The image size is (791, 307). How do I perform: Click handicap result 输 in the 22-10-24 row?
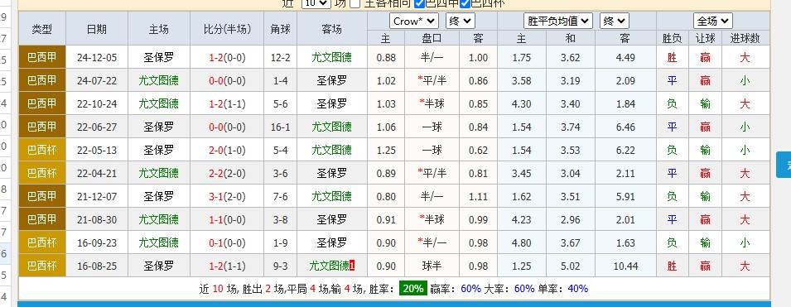pos(705,103)
